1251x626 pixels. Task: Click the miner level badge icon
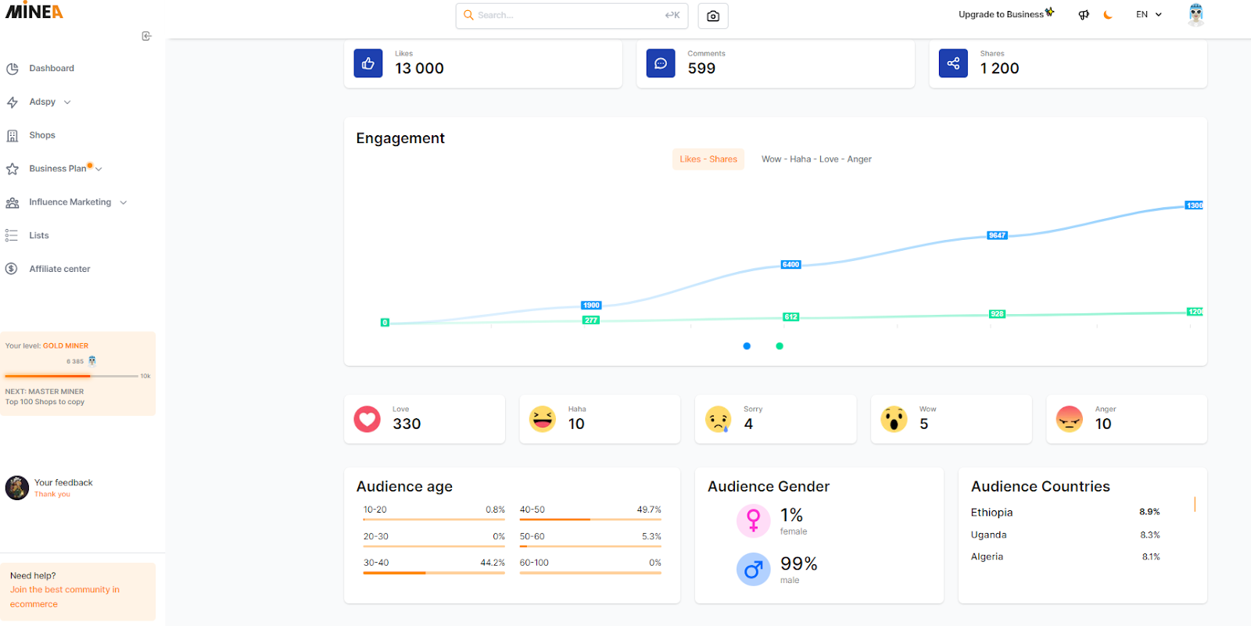pyautogui.click(x=92, y=361)
